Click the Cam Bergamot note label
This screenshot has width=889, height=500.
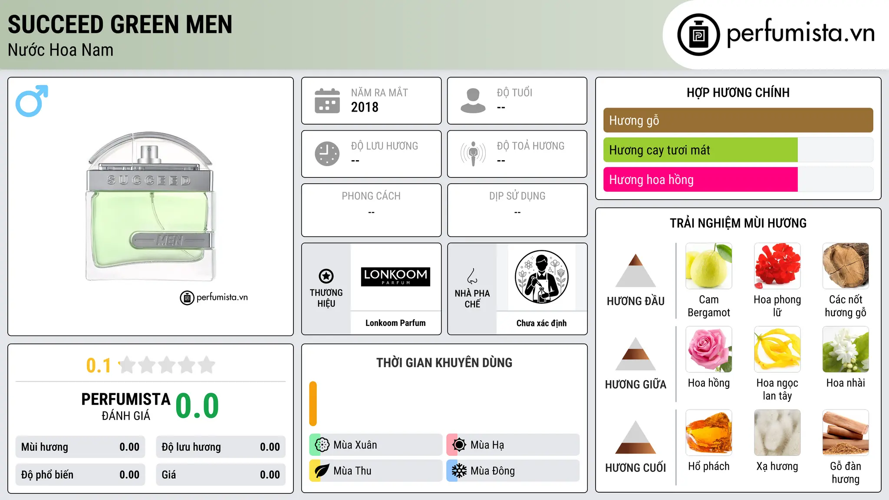click(x=709, y=306)
